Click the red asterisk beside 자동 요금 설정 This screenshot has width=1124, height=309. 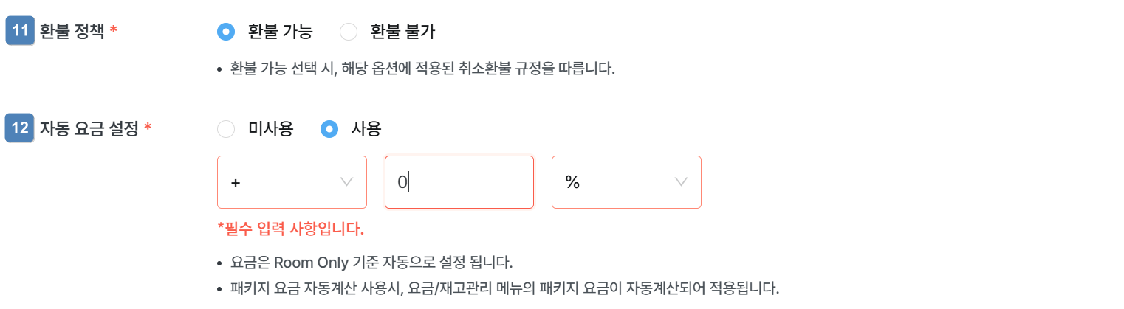tap(148, 129)
